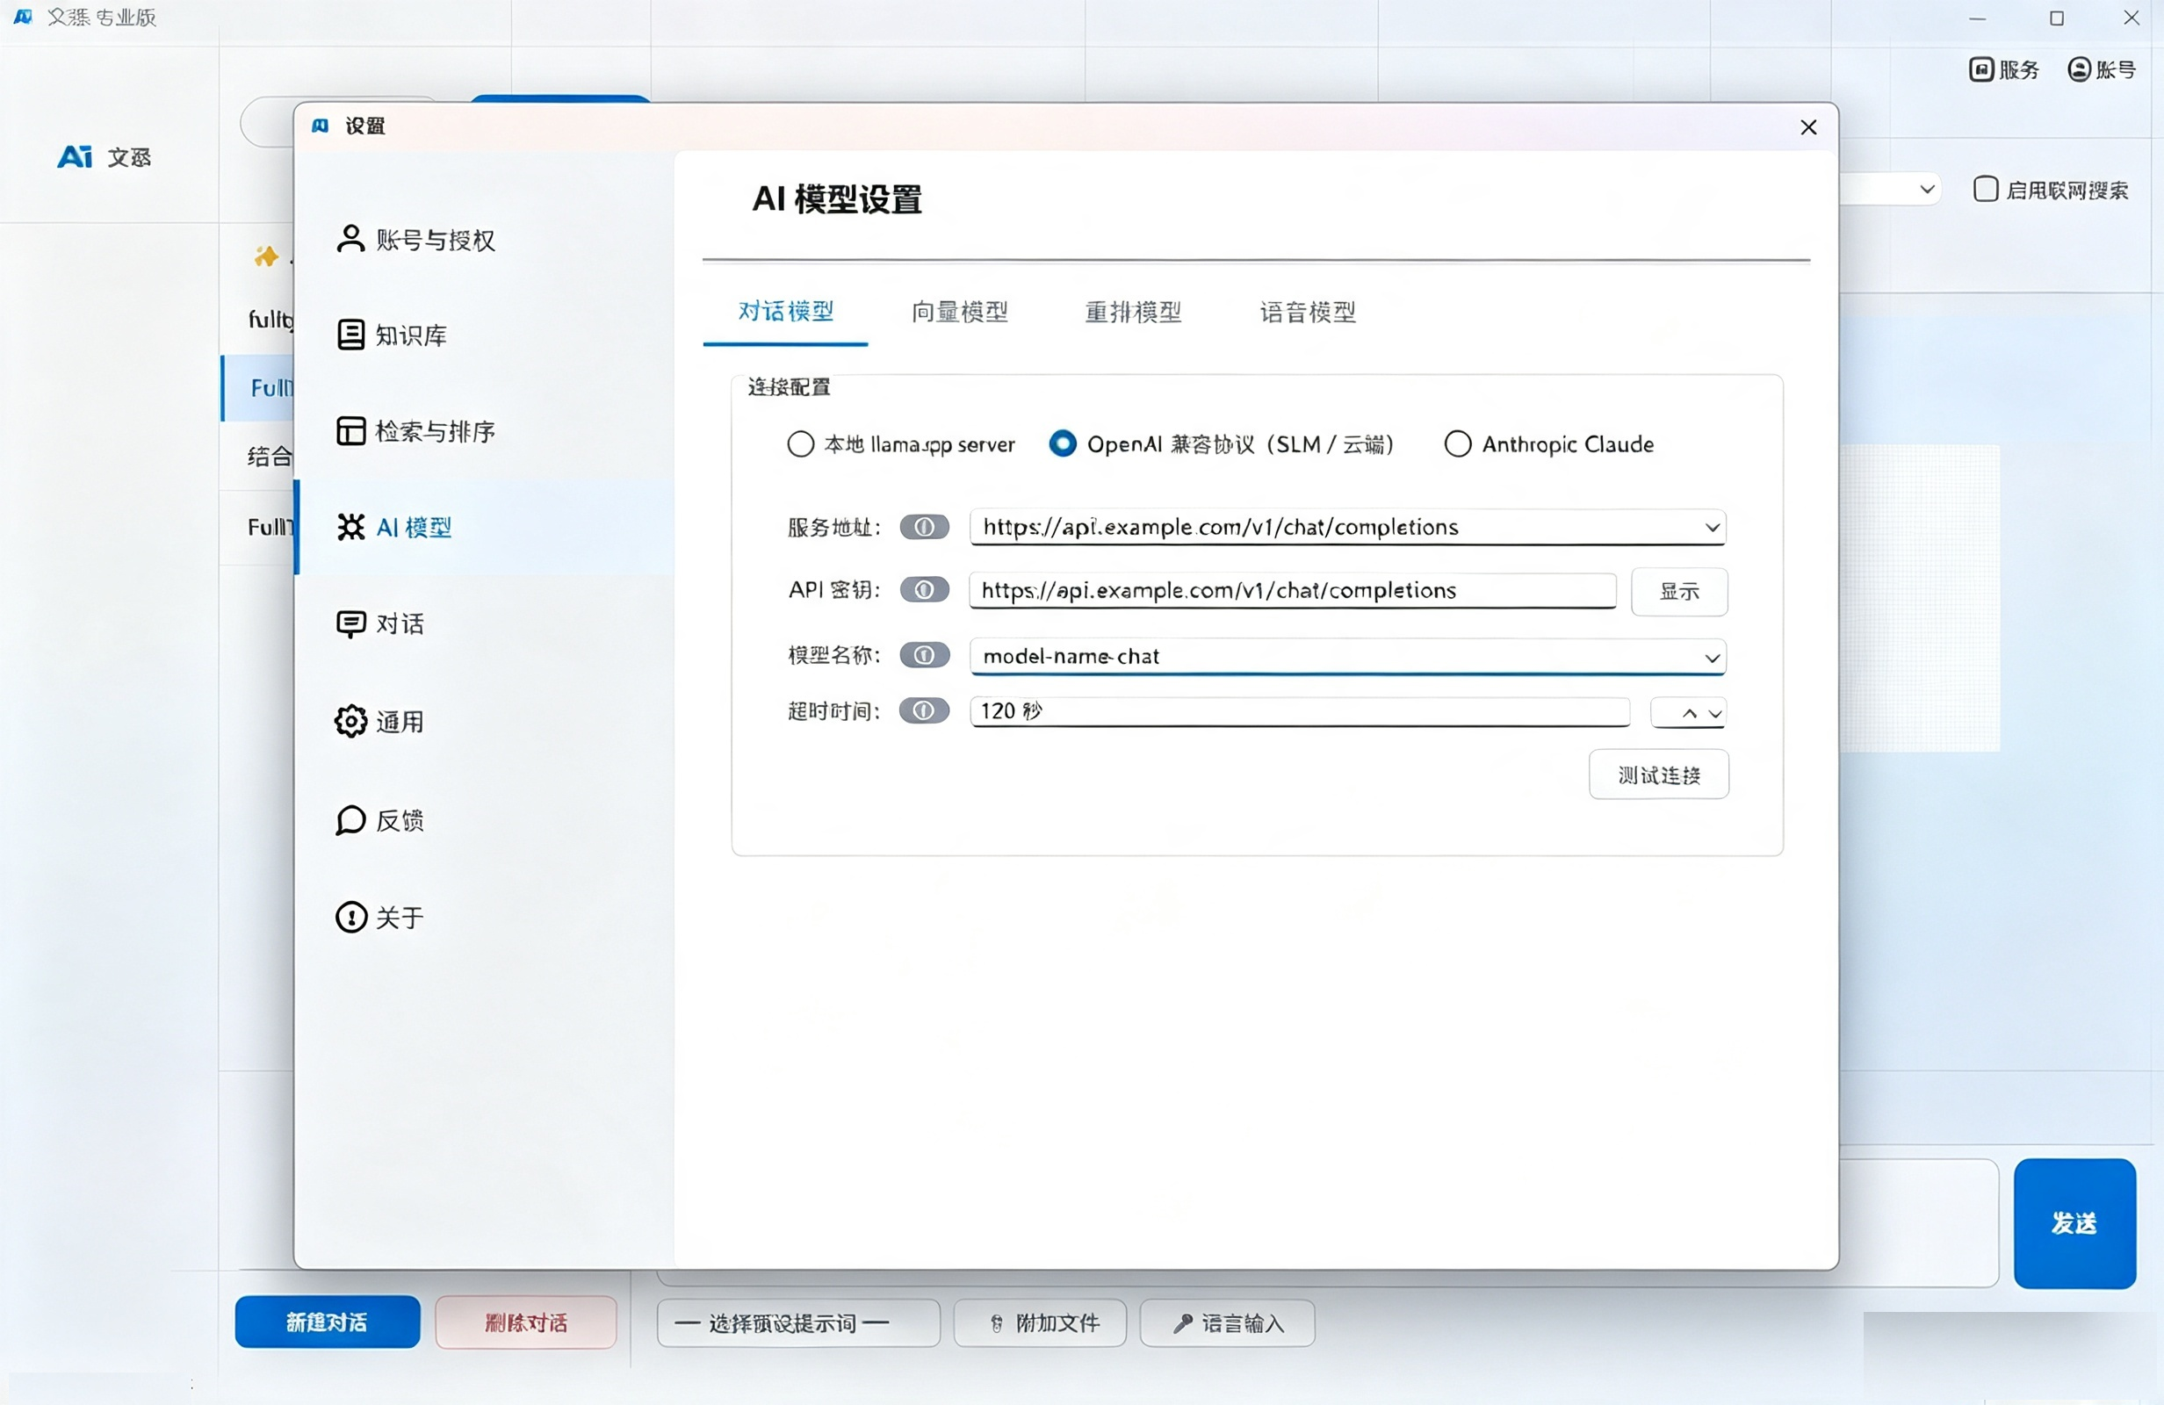Screen dimensions: 2164x1405
Task: Click the 新建对话 button
Action: click(x=328, y=1322)
